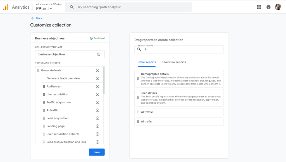The height and width of the screenshot is (162, 286).
Task: Click the user profile avatar
Action: 278,7
